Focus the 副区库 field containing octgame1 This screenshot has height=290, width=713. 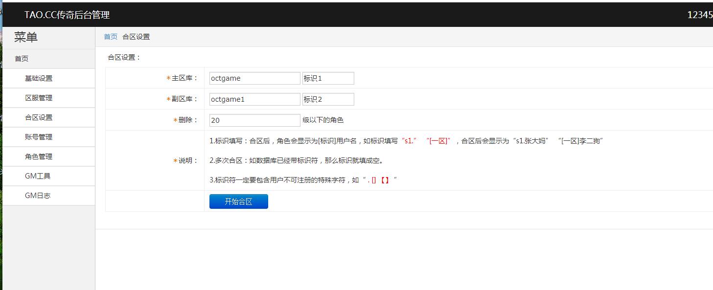(254, 99)
